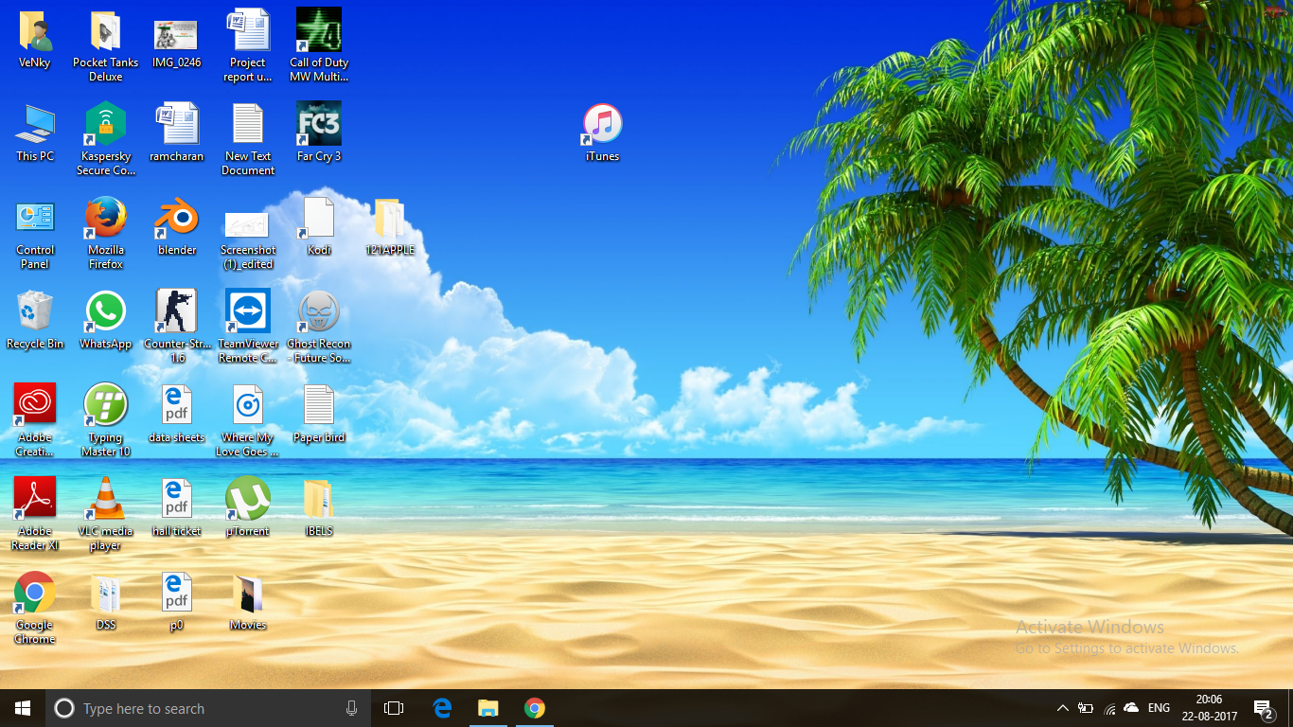Select the 121APPLE folder
The width and height of the screenshot is (1293, 727).
(390, 227)
